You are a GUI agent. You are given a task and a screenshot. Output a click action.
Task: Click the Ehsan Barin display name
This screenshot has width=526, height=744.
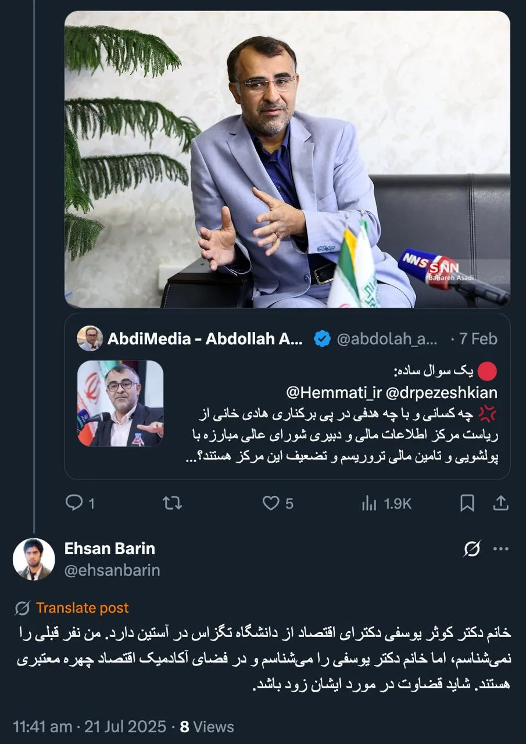(x=109, y=548)
